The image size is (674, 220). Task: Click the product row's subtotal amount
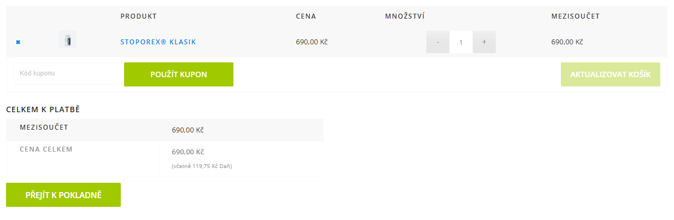point(567,42)
